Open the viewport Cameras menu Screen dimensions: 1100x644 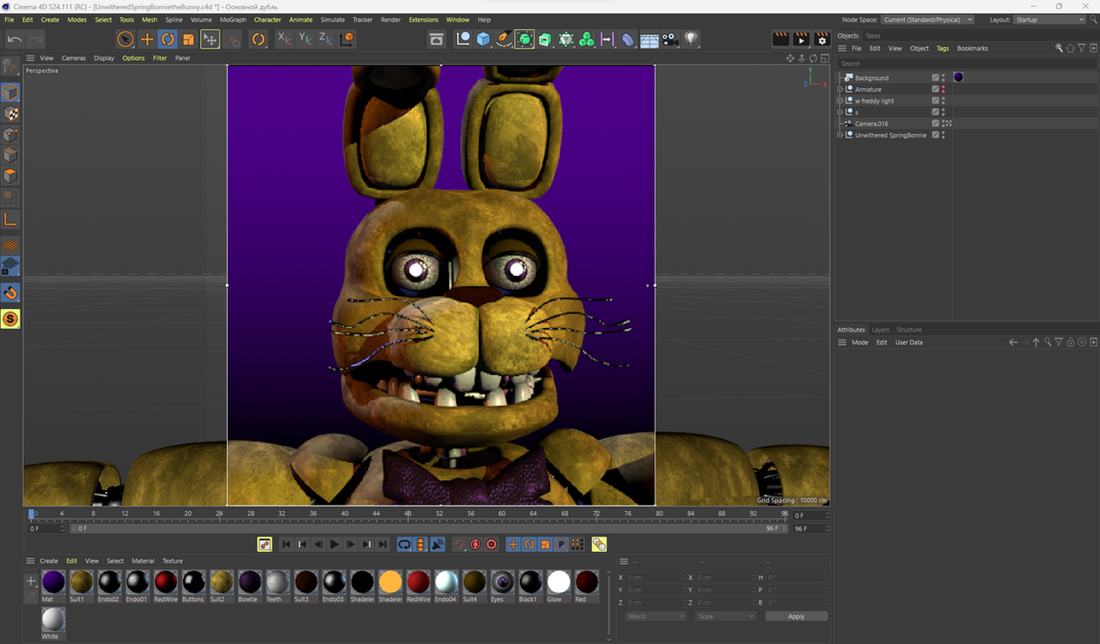74,58
